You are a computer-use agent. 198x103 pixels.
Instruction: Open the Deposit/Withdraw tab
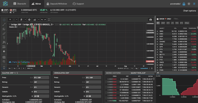pyautogui.click(x=57, y=4)
